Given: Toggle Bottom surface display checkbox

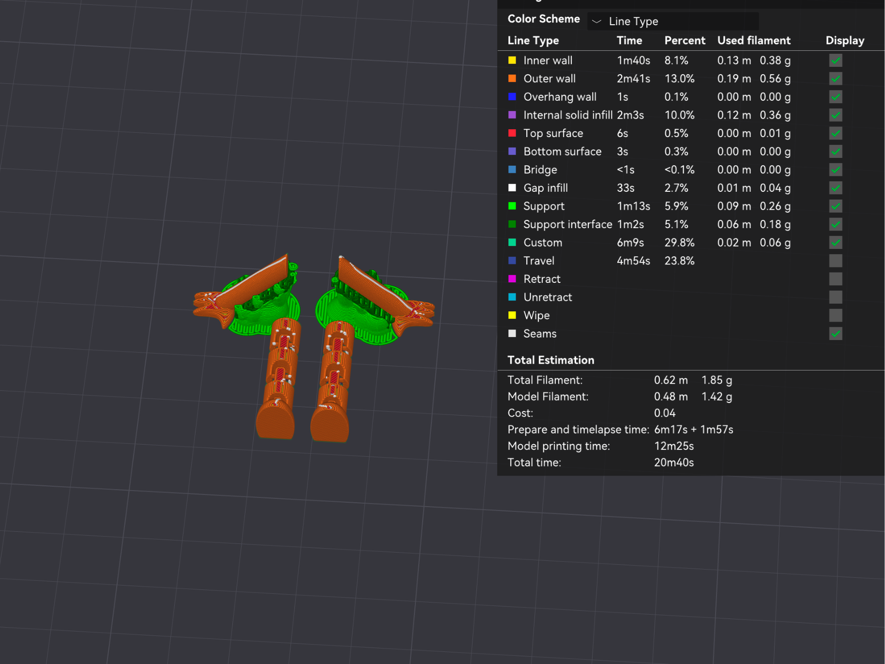Looking at the screenshot, I should pos(836,152).
